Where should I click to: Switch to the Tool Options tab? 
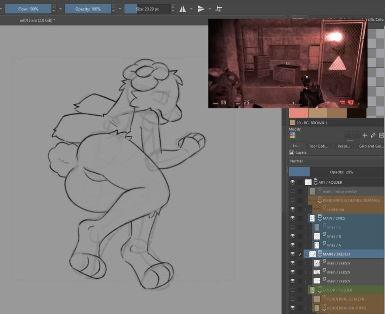[318, 146]
